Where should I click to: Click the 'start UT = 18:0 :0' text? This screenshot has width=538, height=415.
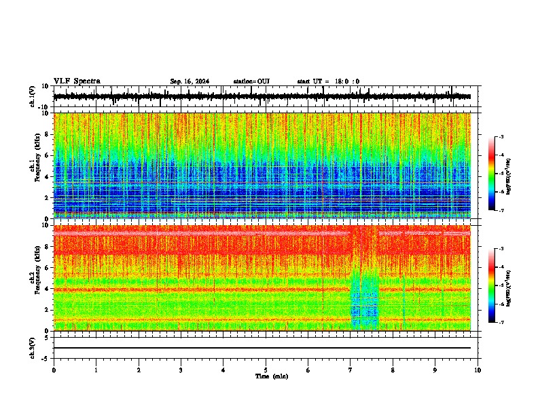(x=328, y=81)
